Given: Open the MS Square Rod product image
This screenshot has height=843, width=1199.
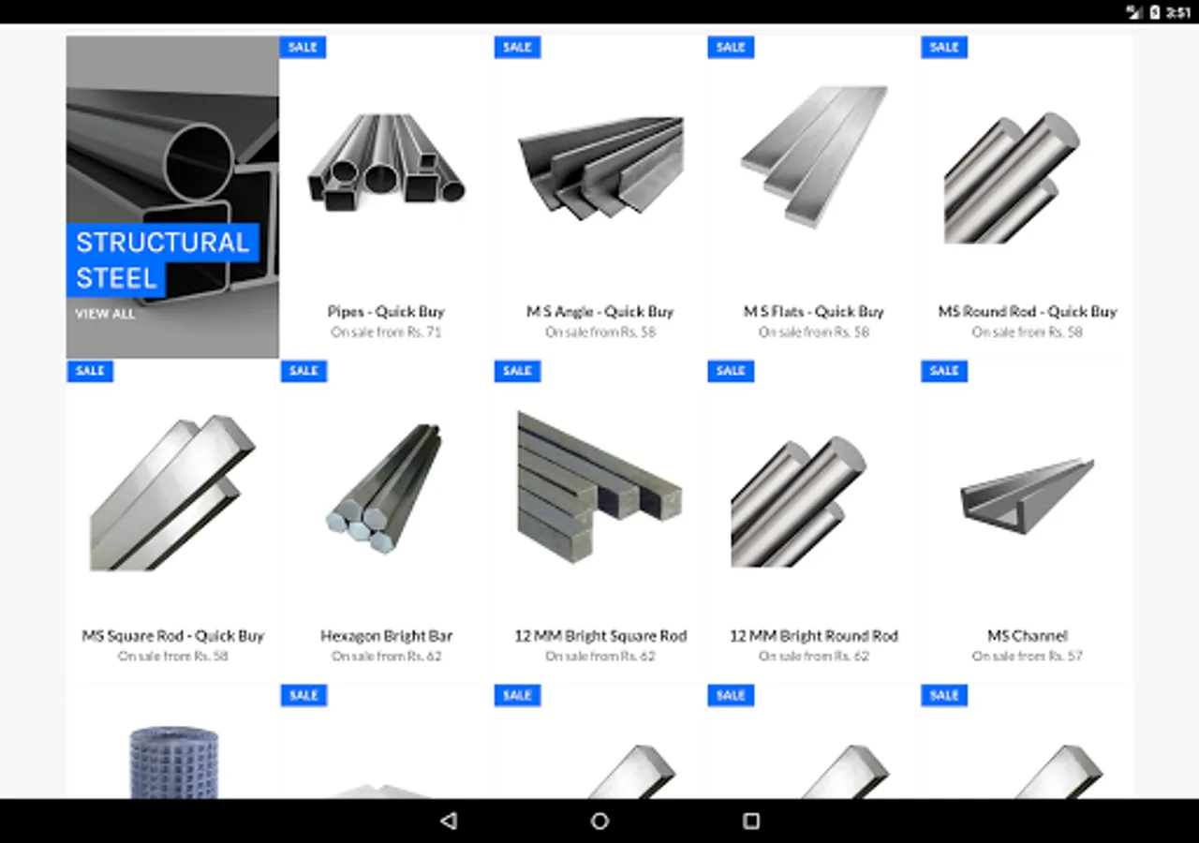Looking at the screenshot, I should (x=172, y=493).
